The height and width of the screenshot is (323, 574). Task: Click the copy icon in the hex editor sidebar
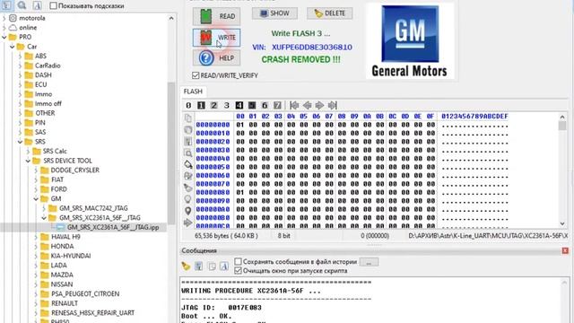187,118
